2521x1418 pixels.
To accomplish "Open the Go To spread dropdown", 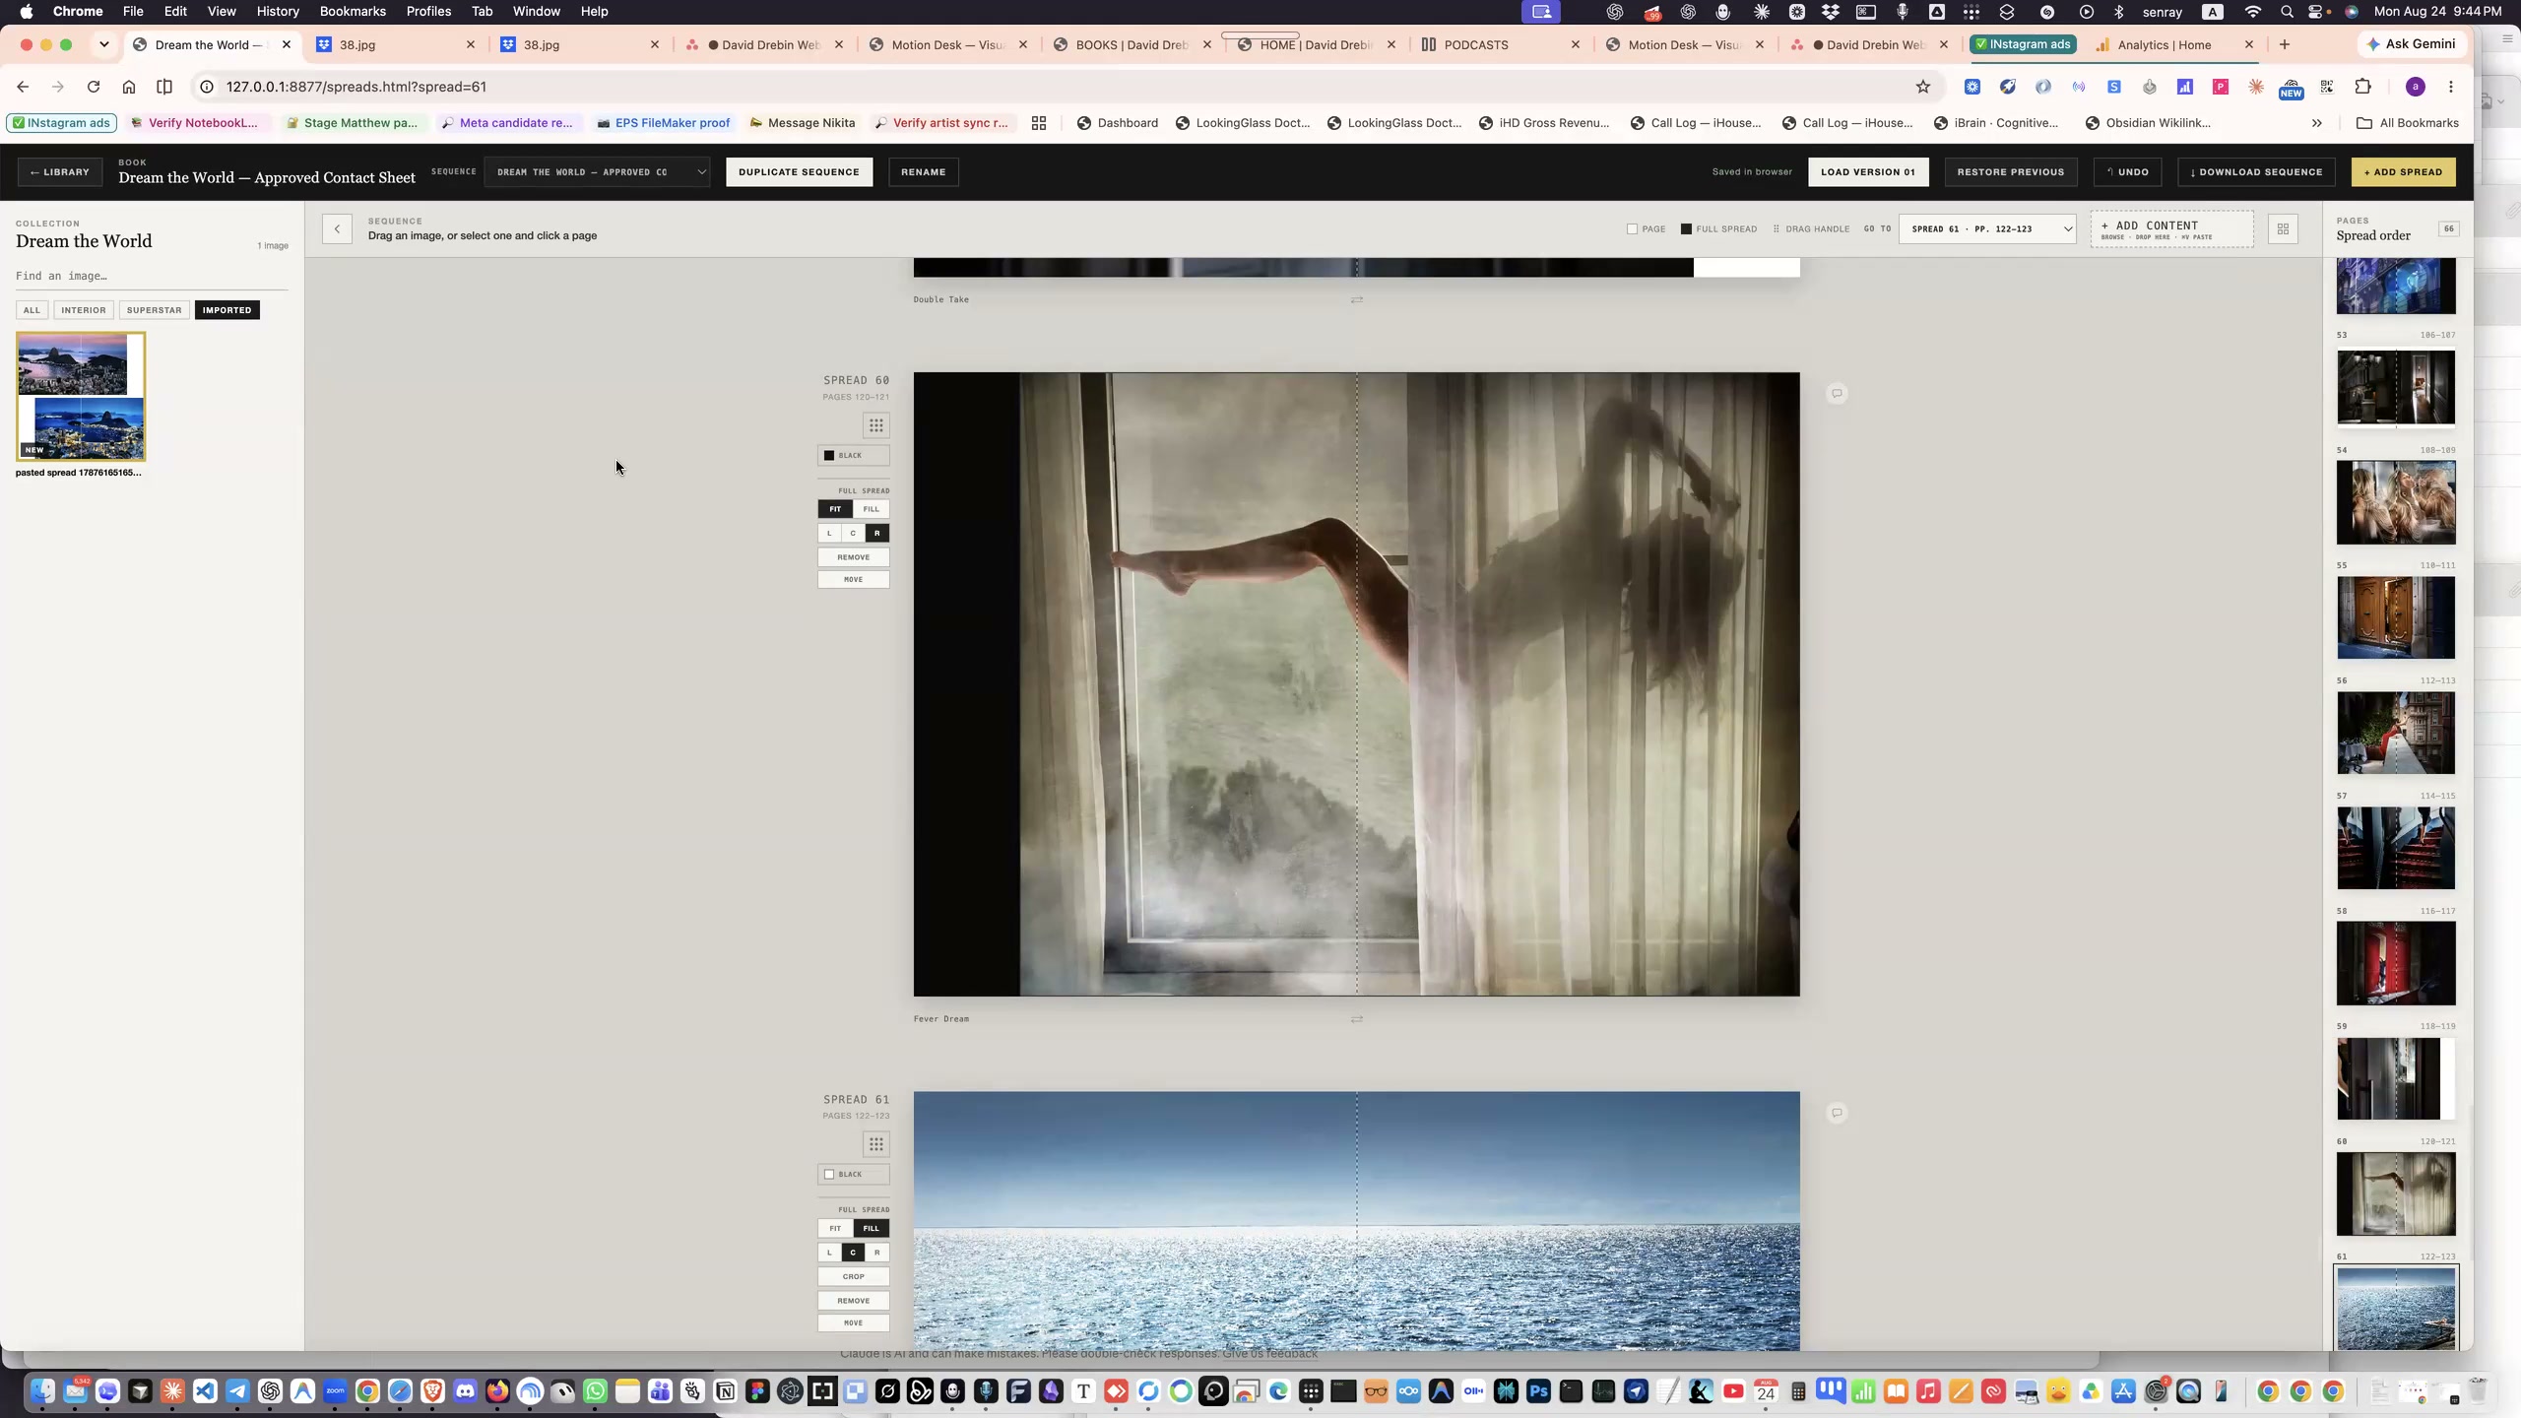I will point(1987,228).
